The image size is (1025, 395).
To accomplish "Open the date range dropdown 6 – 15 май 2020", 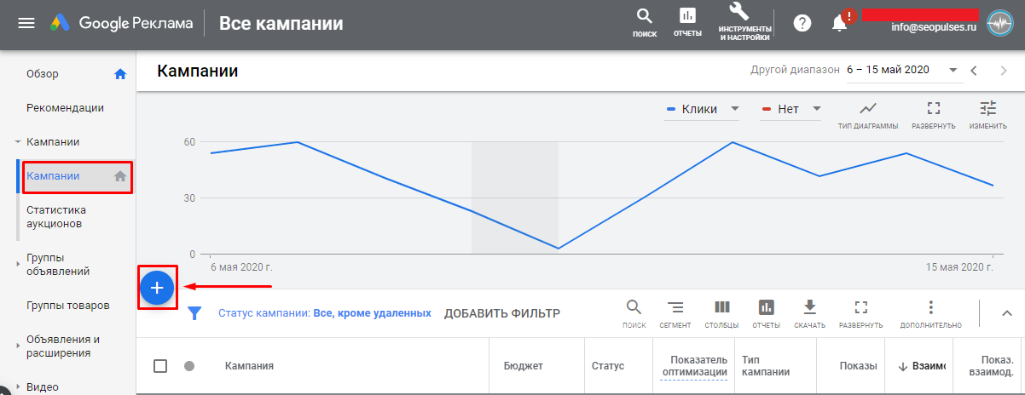I will click(902, 70).
